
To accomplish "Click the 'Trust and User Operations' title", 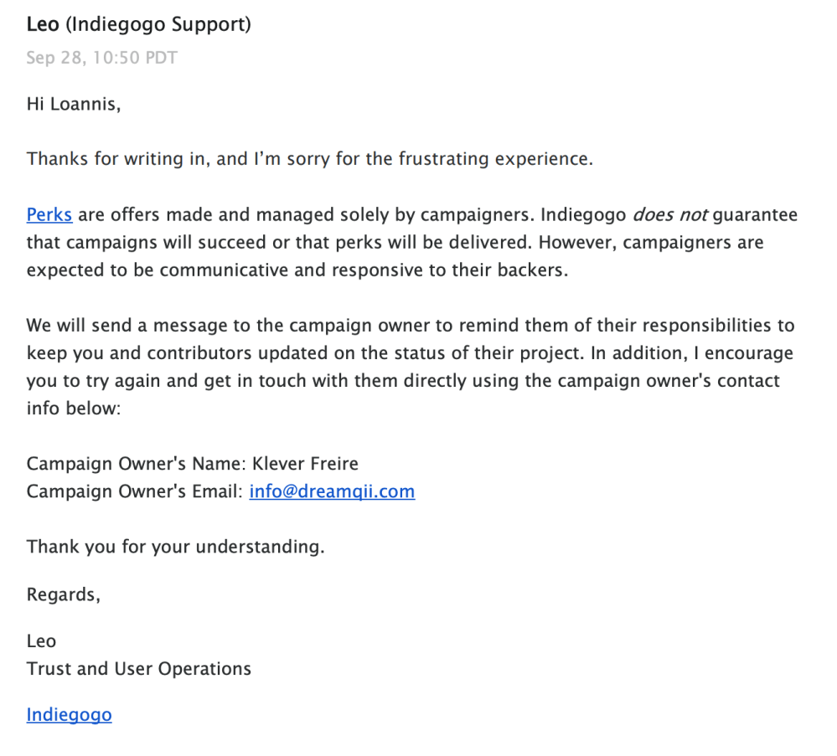I will [139, 669].
